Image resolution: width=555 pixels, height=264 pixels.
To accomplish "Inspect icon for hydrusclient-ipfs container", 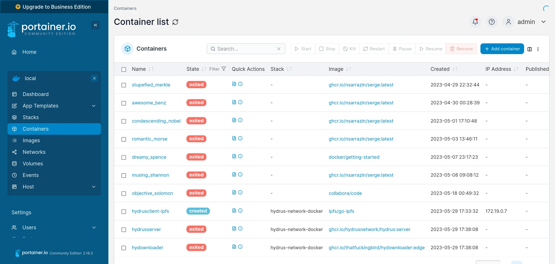I will pos(240,211).
